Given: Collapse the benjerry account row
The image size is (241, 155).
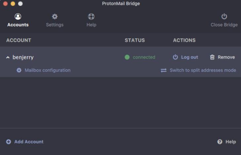Looking at the screenshot, I should coord(8,57).
